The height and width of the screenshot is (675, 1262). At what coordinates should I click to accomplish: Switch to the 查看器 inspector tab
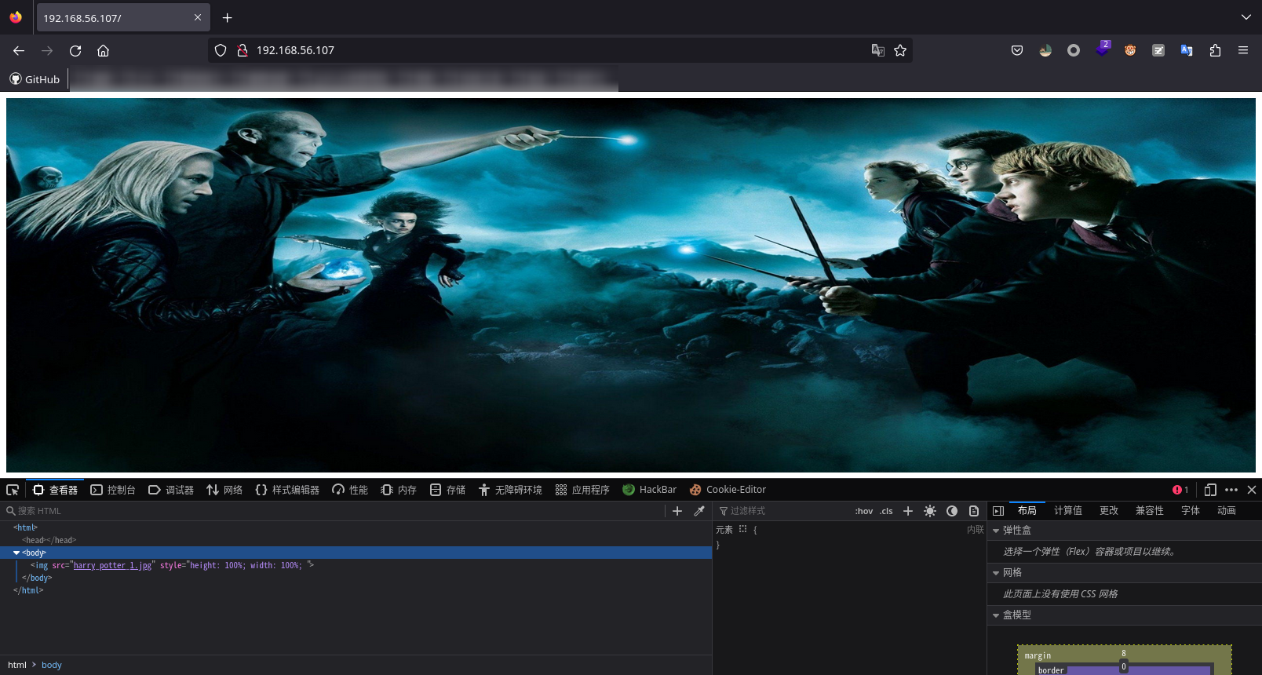pos(55,490)
